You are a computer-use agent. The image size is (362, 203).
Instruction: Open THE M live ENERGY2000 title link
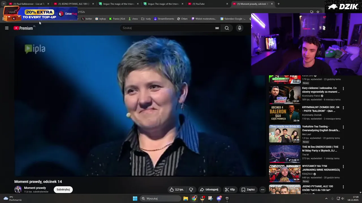(320, 149)
